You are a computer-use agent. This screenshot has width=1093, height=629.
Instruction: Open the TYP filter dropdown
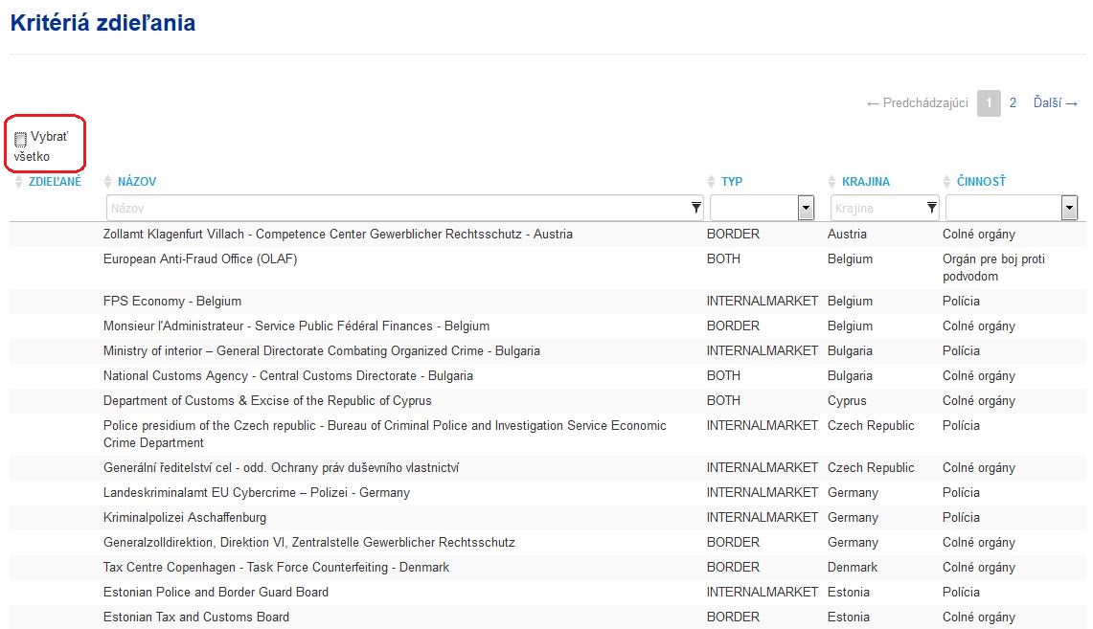coord(806,208)
